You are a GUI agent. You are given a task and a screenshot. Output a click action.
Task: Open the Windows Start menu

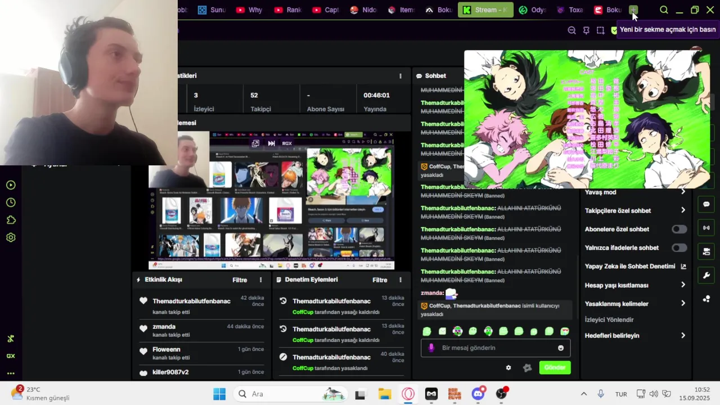(x=219, y=394)
